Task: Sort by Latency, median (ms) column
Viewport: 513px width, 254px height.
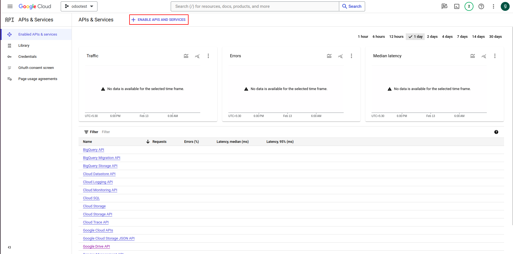Action: (x=233, y=142)
